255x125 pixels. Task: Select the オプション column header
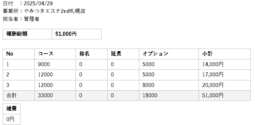pos(169,54)
